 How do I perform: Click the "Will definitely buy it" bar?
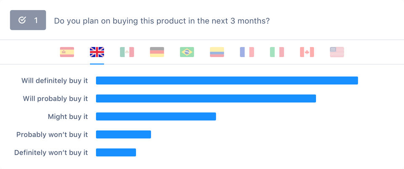pyautogui.click(x=227, y=81)
